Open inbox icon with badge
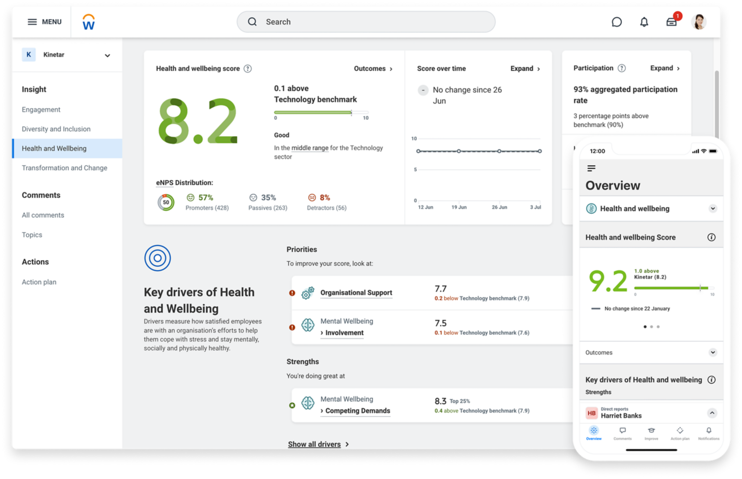Screen dimensions: 742x479 click(x=671, y=22)
